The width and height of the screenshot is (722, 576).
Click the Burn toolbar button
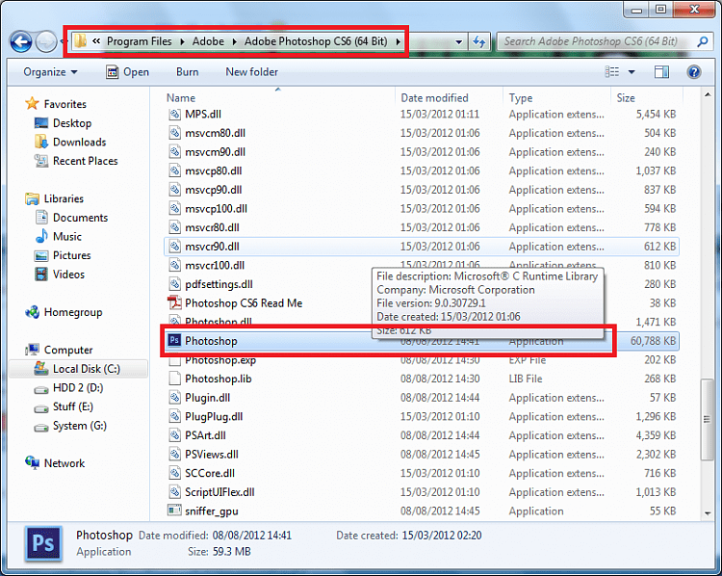point(187,72)
